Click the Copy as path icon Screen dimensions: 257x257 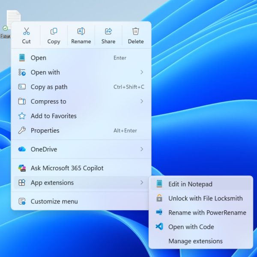coord(22,87)
